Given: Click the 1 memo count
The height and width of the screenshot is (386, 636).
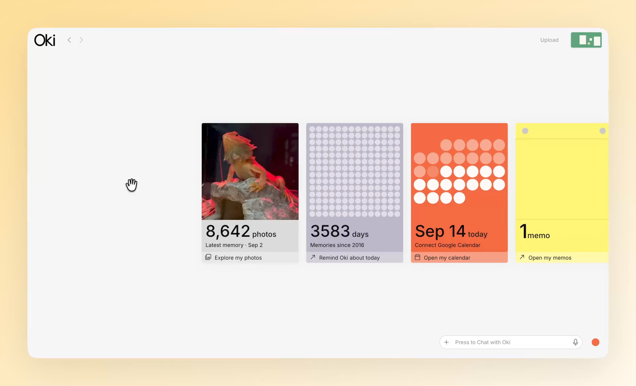Looking at the screenshot, I should point(535,232).
